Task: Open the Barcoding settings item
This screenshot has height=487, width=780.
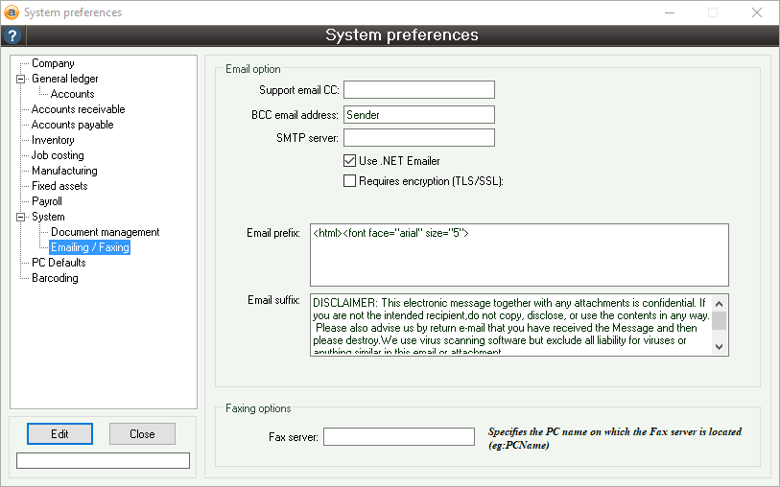Action: (55, 278)
